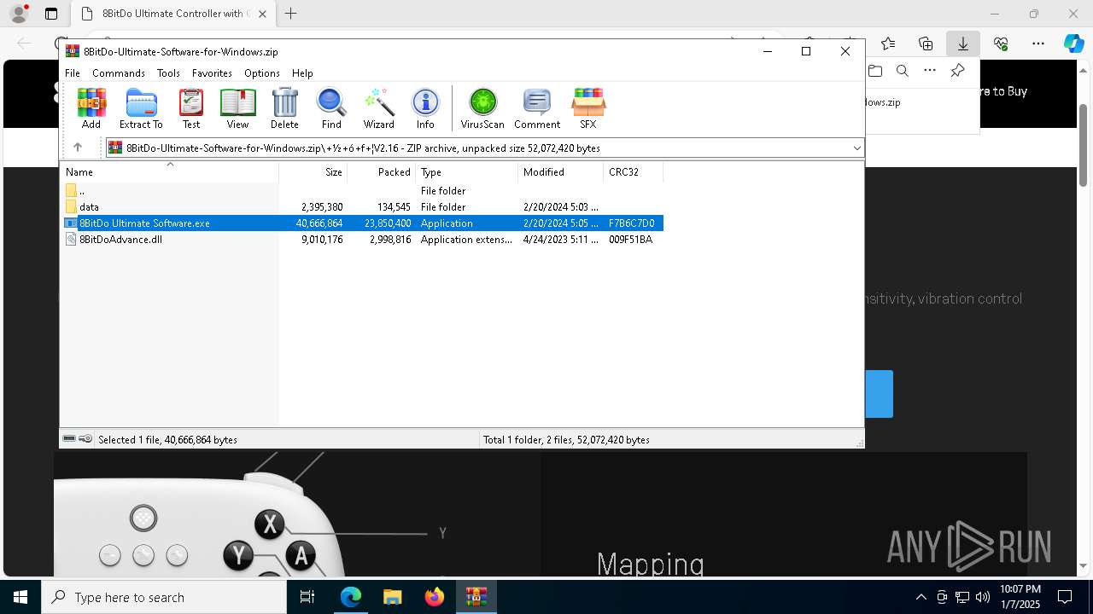The width and height of the screenshot is (1093, 614).
Task: Click the drive icon in status bar
Action: tap(69, 439)
